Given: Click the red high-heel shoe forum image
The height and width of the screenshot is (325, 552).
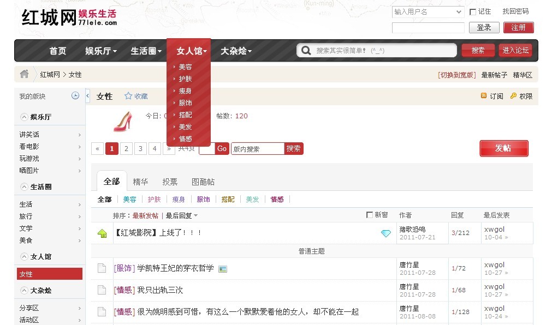Looking at the screenshot, I should 123,122.
